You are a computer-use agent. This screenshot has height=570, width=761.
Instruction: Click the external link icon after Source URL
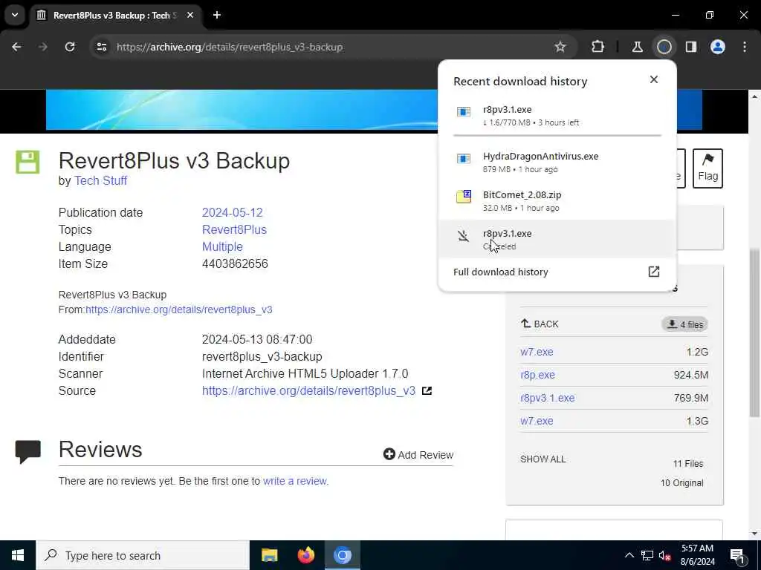(427, 390)
